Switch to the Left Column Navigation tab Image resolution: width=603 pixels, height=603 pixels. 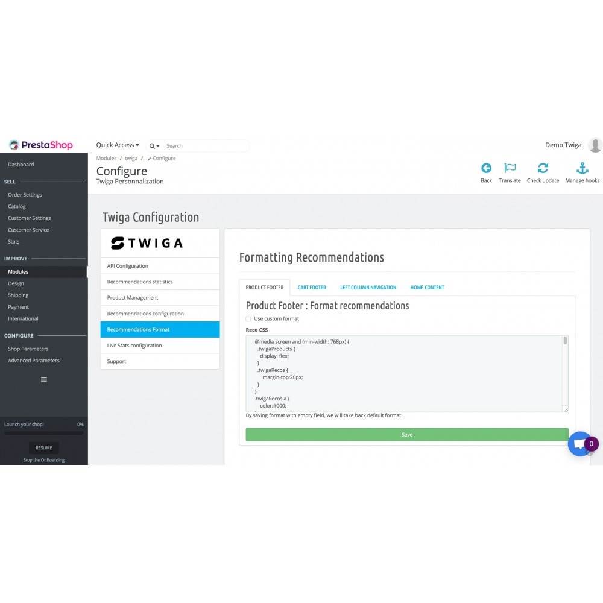(x=368, y=287)
